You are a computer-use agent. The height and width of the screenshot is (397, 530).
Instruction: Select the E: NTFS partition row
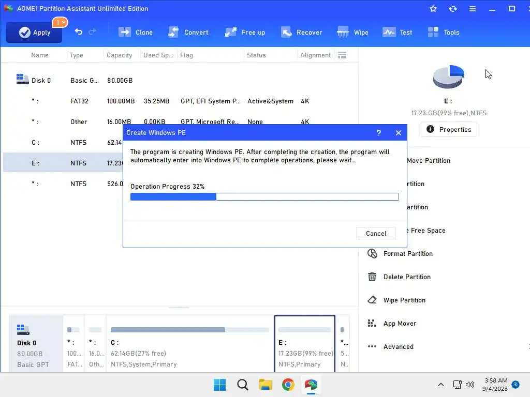(63, 163)
